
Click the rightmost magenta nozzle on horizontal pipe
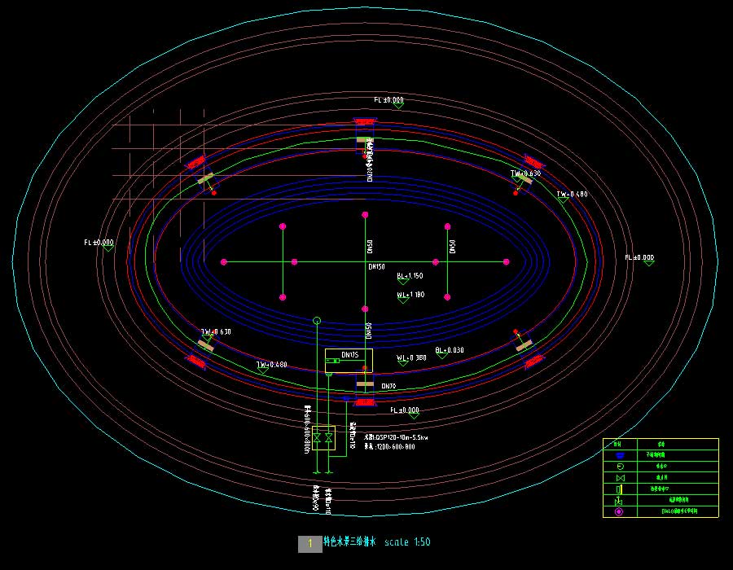click(x=506, y=261)
